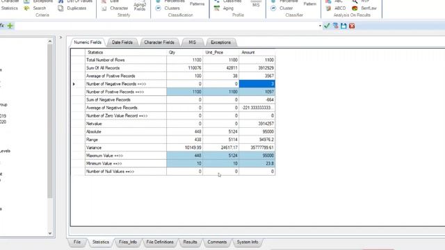Apply formula with the green checkmark

point(327,26)
